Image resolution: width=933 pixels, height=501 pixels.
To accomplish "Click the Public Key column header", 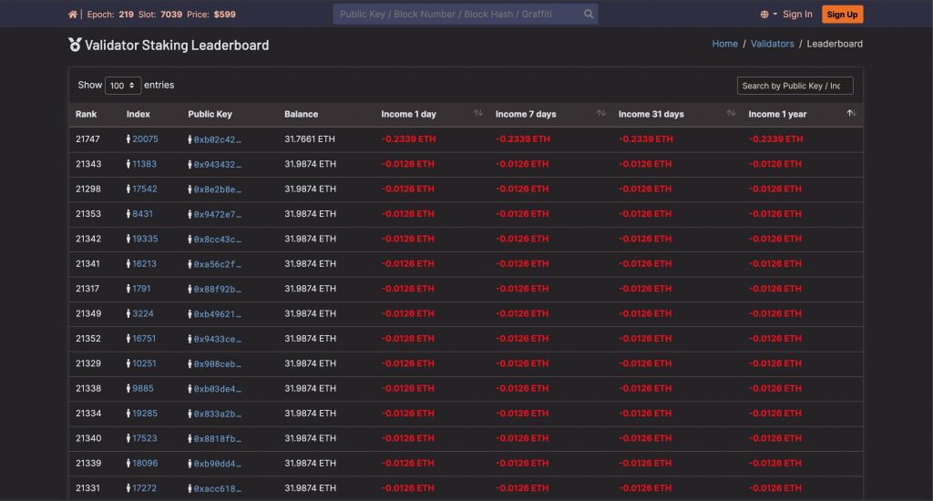I will point(210,114).
